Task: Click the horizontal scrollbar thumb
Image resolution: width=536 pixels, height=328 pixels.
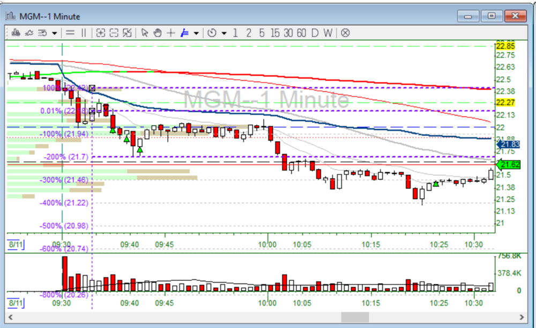Action: click(x=355, y=317)
